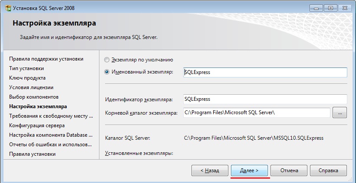Select the Отчеты об ошибках step

click(x=50, y=144)
